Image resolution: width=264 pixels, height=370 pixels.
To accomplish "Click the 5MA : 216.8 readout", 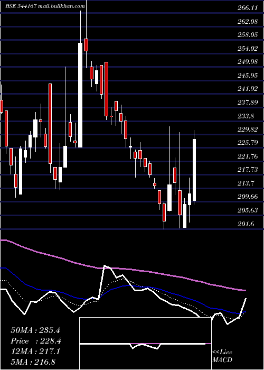I will point(33,362).
